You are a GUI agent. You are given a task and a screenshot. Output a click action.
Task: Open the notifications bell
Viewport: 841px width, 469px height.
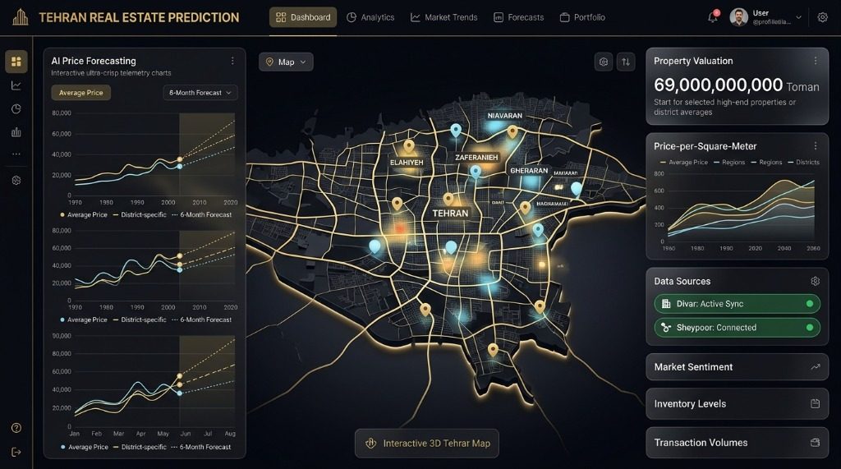[x=713, y=17]
